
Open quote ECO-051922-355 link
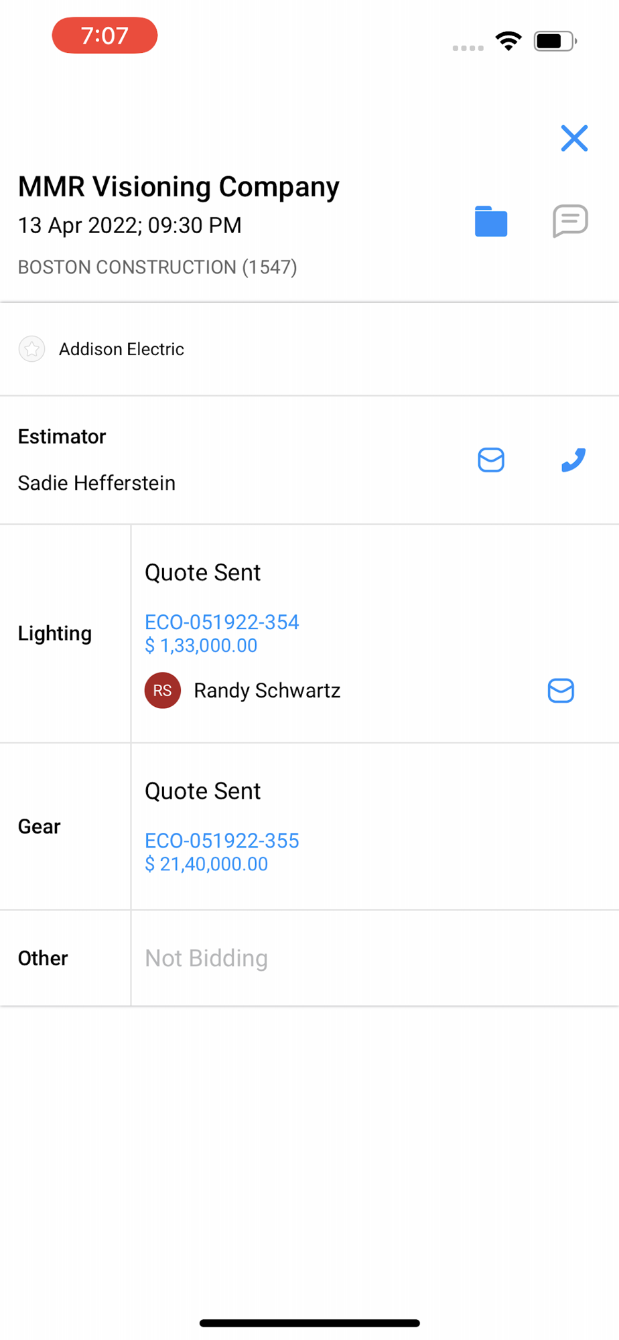pyautogui.click(x=222, y=840)
